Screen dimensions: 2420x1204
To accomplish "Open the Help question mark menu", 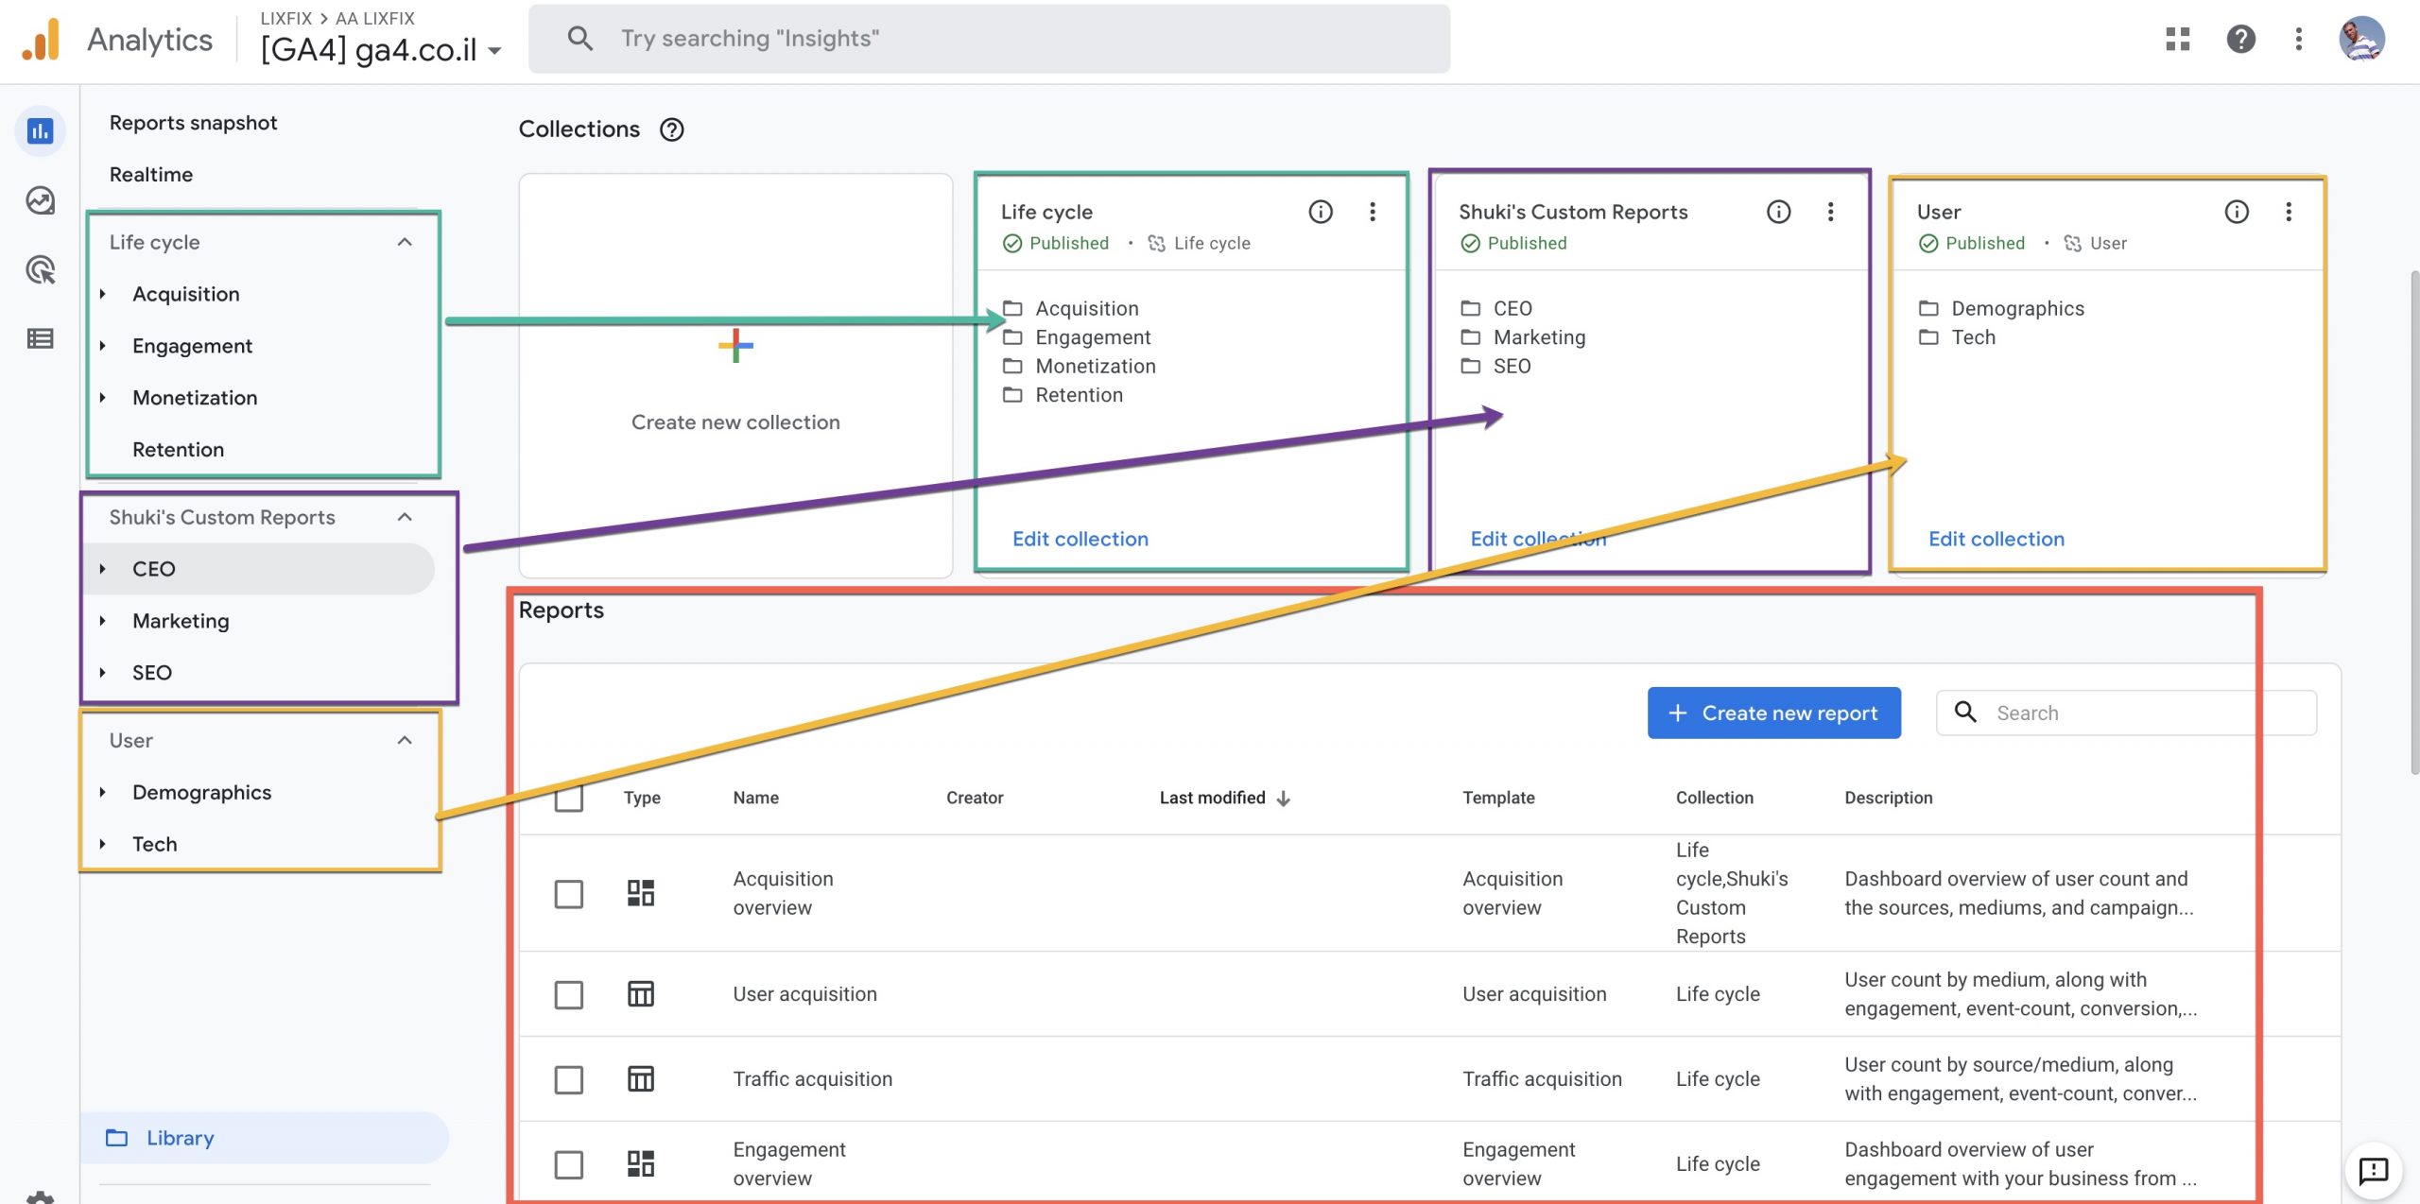I will [2240, 39].
